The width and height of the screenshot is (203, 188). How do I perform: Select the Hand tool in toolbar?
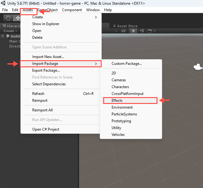8,18
